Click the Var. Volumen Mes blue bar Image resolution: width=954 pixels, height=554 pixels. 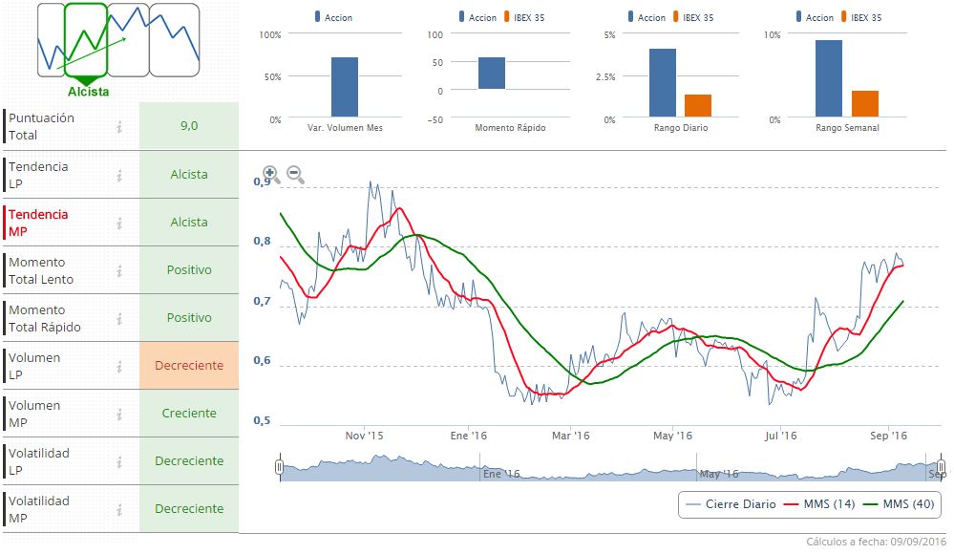(x=345, y=87)
